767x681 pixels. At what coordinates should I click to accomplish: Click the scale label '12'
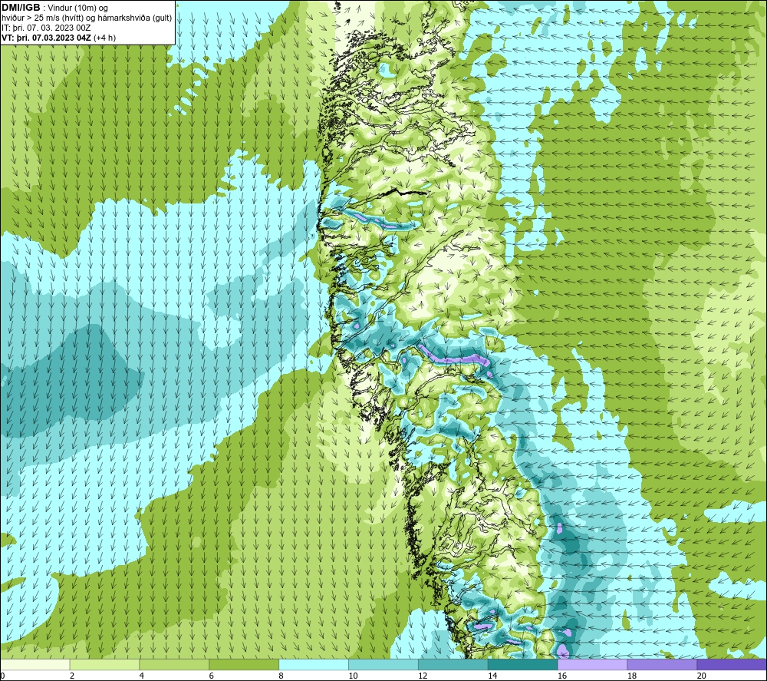click(x=422, y=676)
